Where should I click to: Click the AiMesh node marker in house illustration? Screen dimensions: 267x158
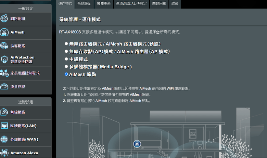[137, 144]
